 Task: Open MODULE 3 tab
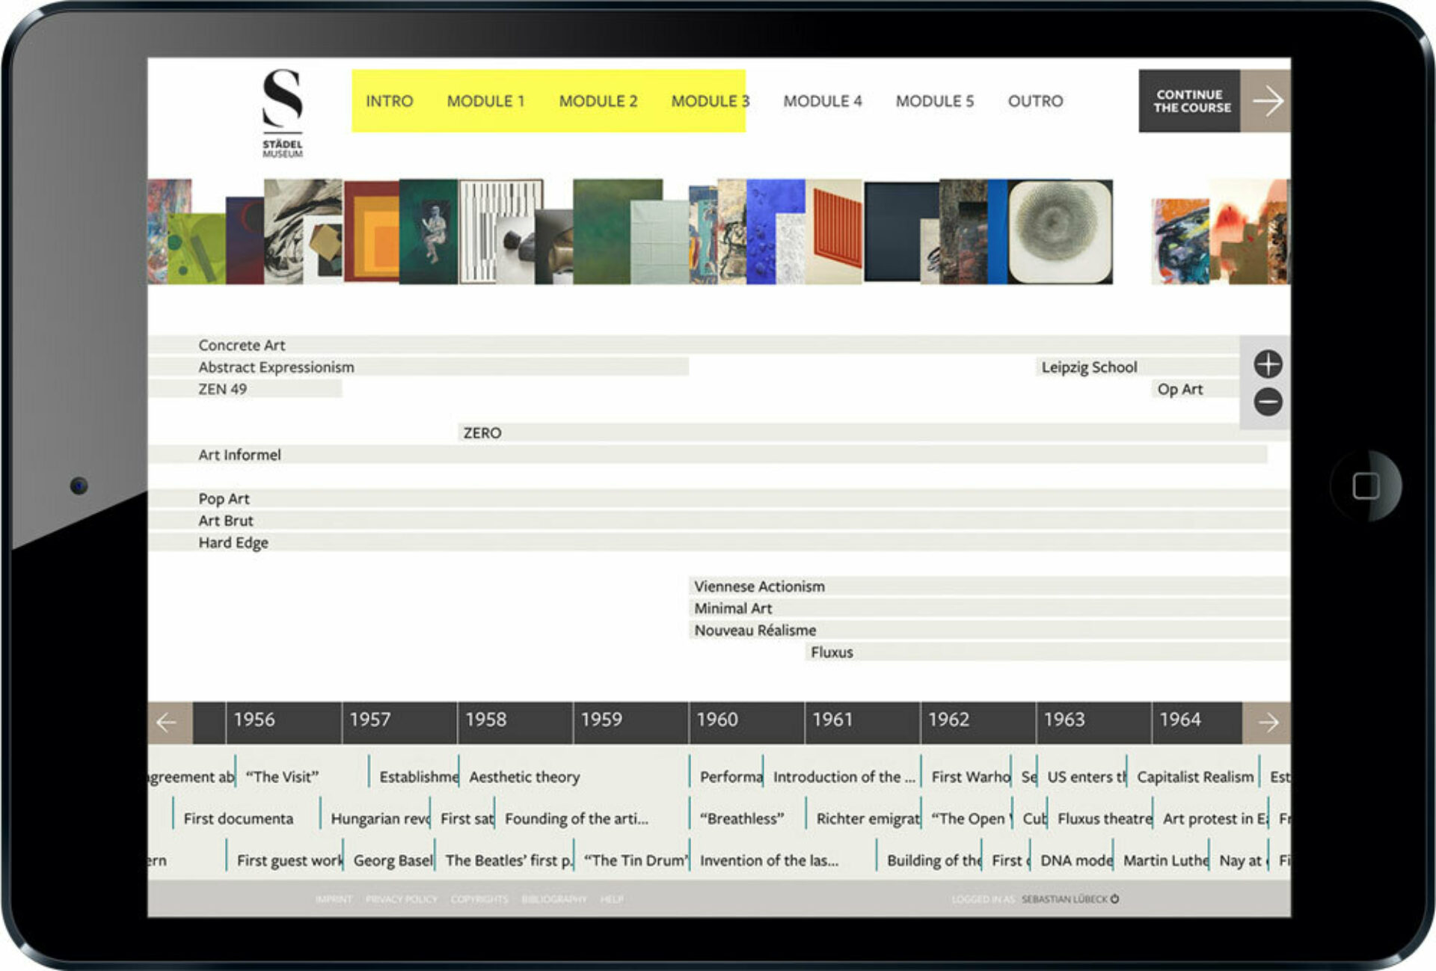point(710,101)
